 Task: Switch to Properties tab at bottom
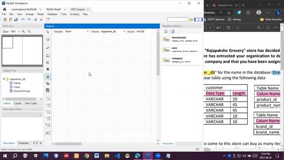23,143
